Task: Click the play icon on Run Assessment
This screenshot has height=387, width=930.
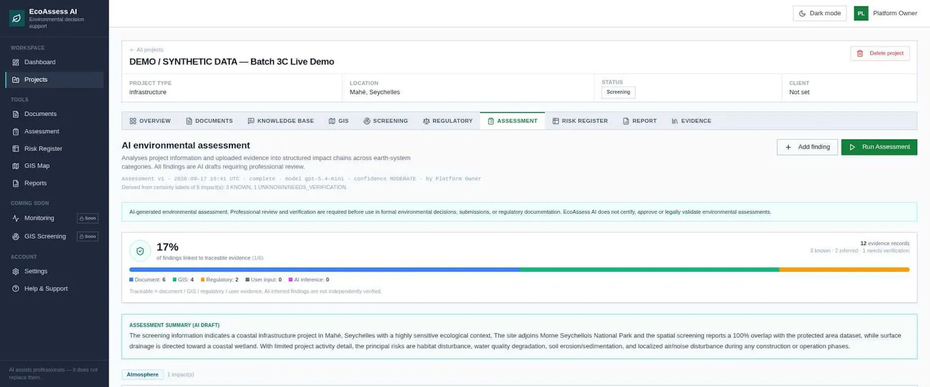Action: [852, 147]
